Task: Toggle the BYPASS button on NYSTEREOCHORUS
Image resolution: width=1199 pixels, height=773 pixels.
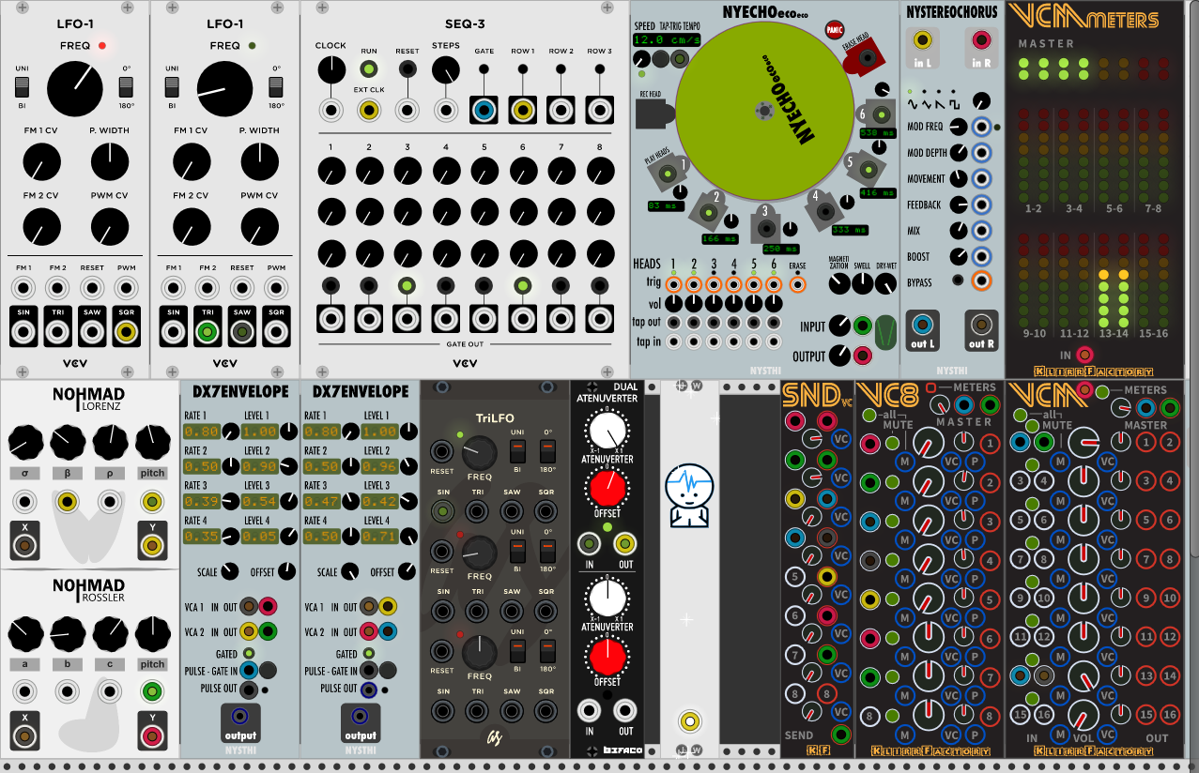Action: point(957,280)
